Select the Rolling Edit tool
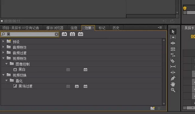The image size is (195, 114). pyautogui.click(x=173, y=49)
